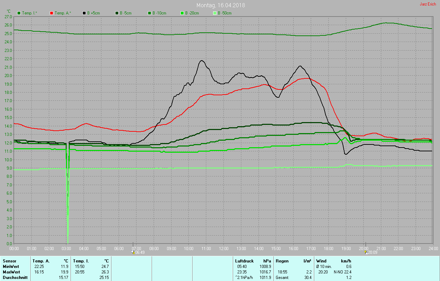Viewport: 440px width, 281px height.
Task: Click the 'Temp. I.' column header in the table
Action: click(81, 261)
